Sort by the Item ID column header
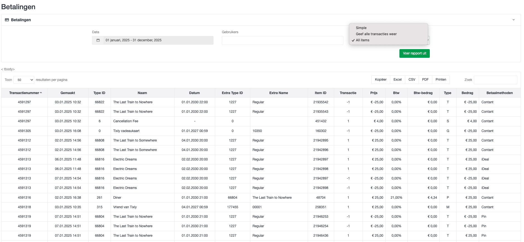This screenshot has height=242, width=524. pos(321,93)
